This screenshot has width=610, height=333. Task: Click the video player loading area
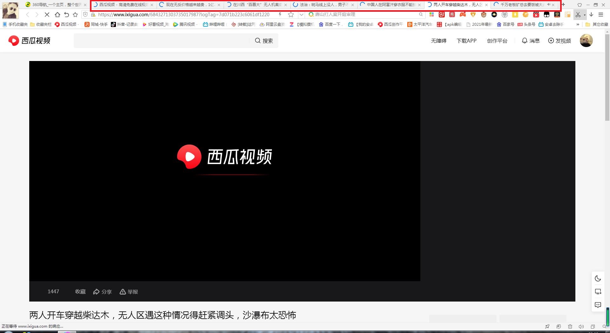[x=225, y=171]
